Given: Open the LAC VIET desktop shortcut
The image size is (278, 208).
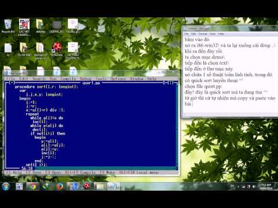Looking at the screenshot, I should [x=24, y=27].
